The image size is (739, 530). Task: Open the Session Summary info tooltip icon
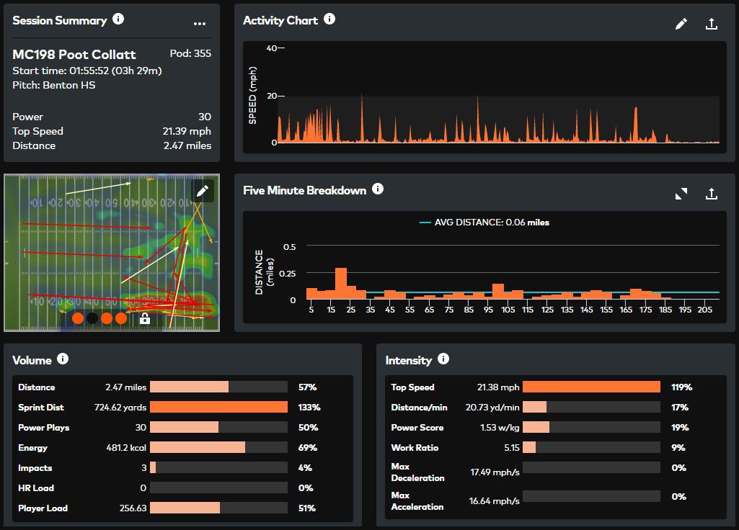pos(118,19)
